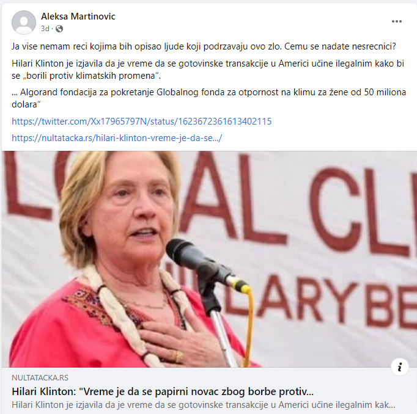Open the 3d post timestamp
417x414 pixels.
click(x=45, y=29)
